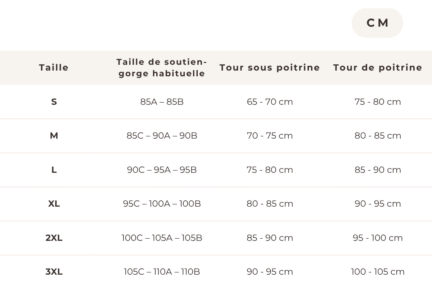Click the Taille de soutien-gorge habituelle header
This screenshot has height=288, width=432.
162,68
